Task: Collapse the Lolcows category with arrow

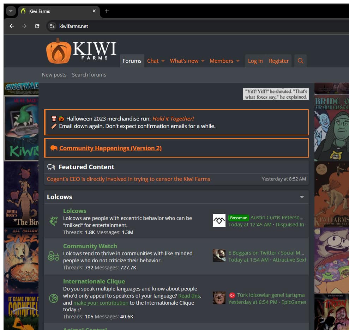Action: 302,197
